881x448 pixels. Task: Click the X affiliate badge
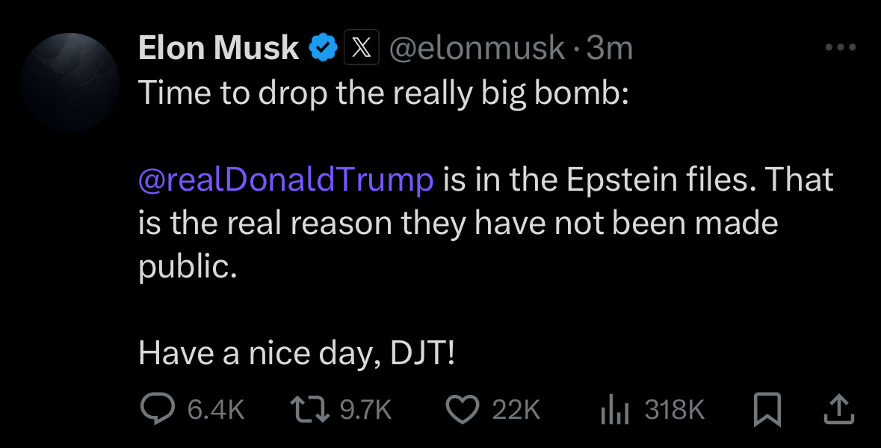coord(361,49)
